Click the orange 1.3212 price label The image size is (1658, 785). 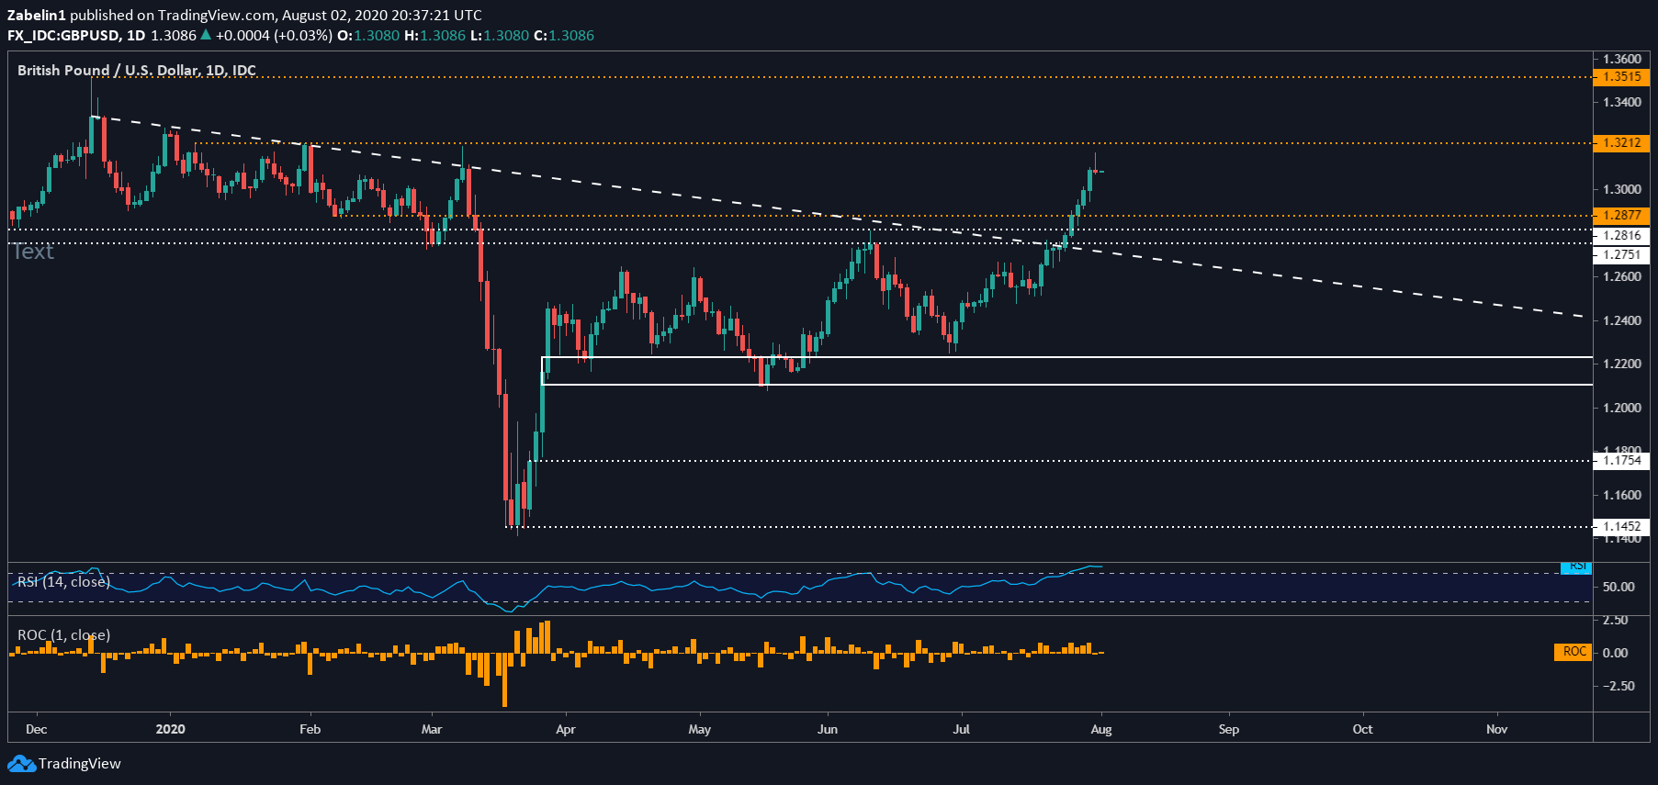[1621, 143]
